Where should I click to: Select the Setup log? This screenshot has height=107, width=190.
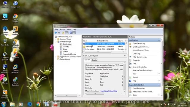(65, 49)
